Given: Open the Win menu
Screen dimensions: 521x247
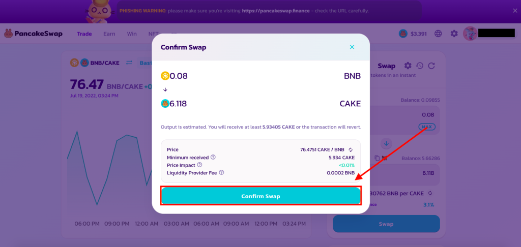Looking at the screenshot, I should click(132, 34).
